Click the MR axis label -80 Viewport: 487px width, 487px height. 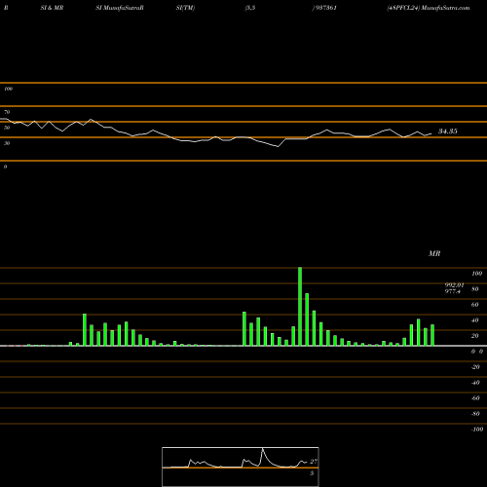click(x=475, y=414)
